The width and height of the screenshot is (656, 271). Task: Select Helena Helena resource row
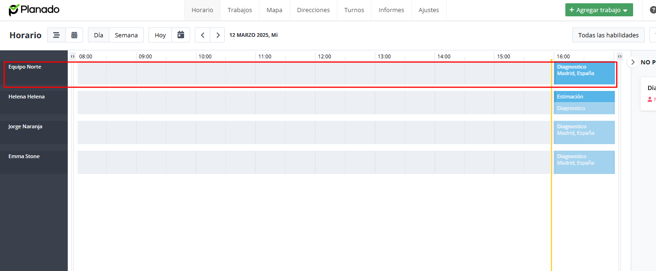click(x=34, y=103)
